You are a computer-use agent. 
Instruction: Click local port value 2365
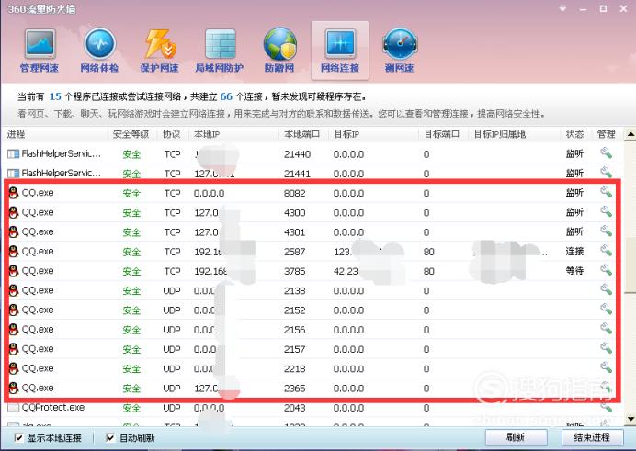(294, 389)
